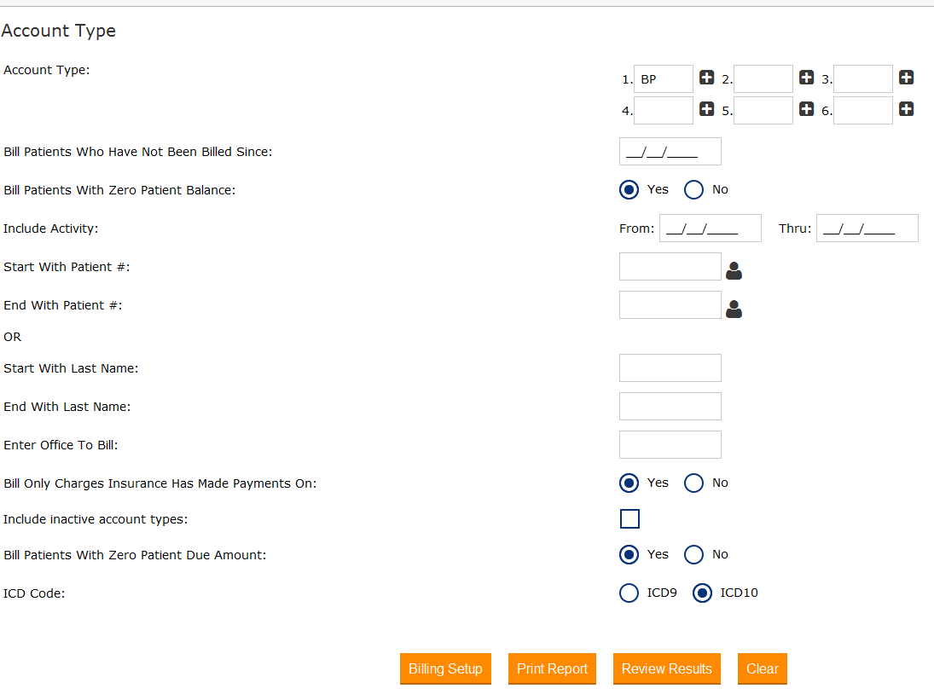
Task: Choose No for Zero Patient Due Amount
Action: point(694,555)
